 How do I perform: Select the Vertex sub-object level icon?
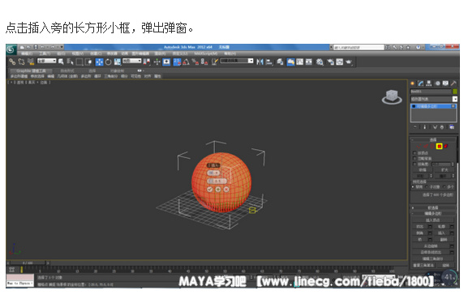click(419, 146)
